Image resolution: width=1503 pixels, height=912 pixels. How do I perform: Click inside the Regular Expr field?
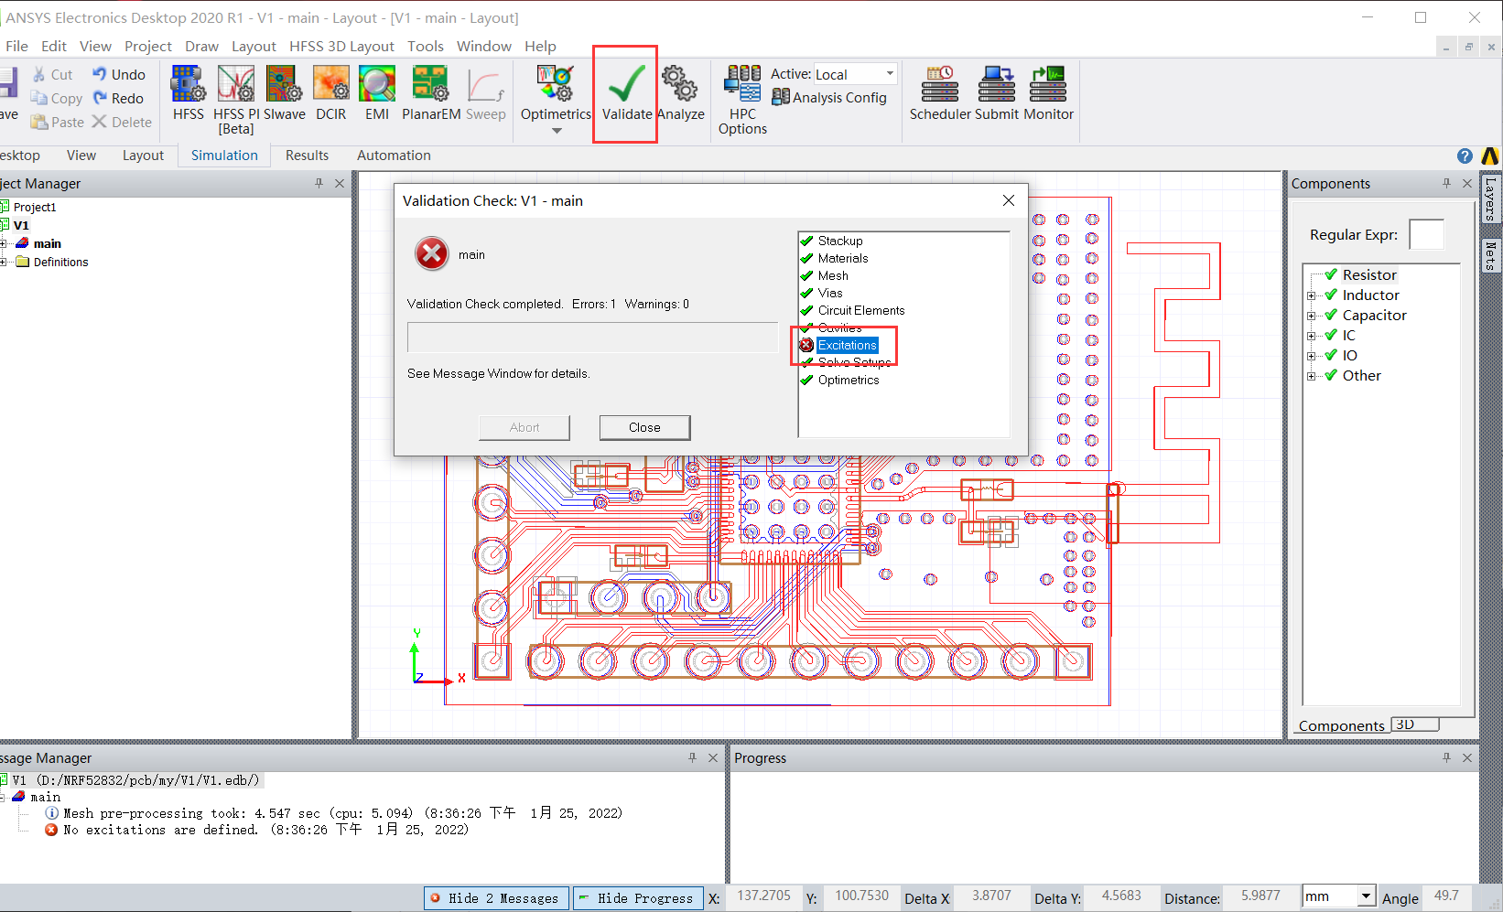[x=1427, y=234]
